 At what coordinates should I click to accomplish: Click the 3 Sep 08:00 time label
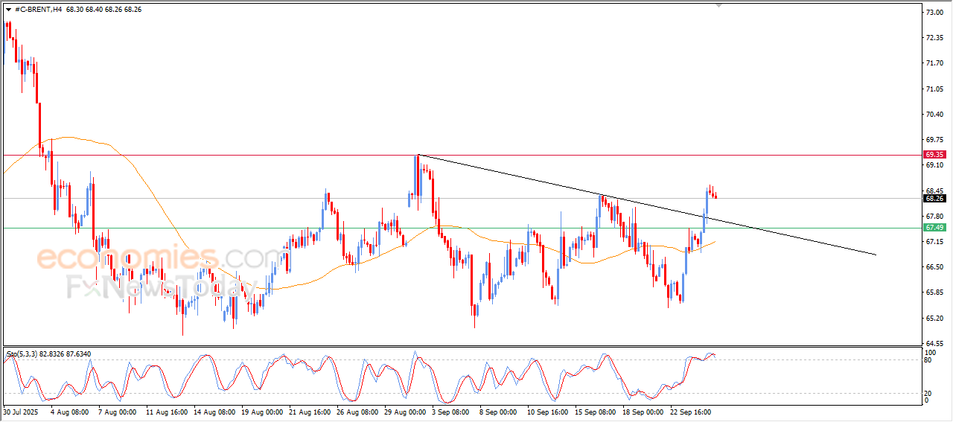[x=450, y=411]
